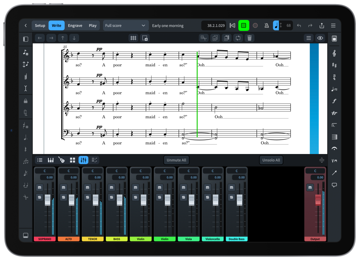Viewport: 360px width, 261px height.
Task: Show the piano keyboard panel
Action: pyautogui.click(x=51, y=160)
